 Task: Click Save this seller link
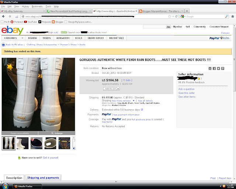pyautogui.click(x=187, y=93)
